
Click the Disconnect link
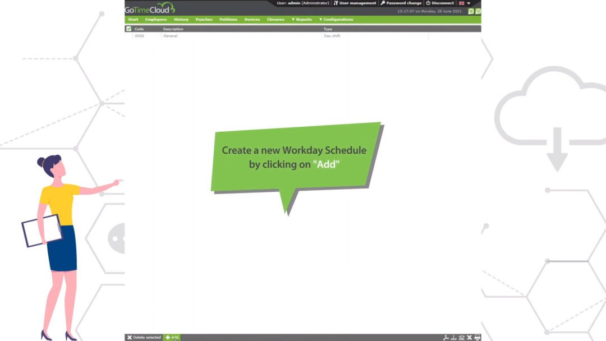point(440,3)
